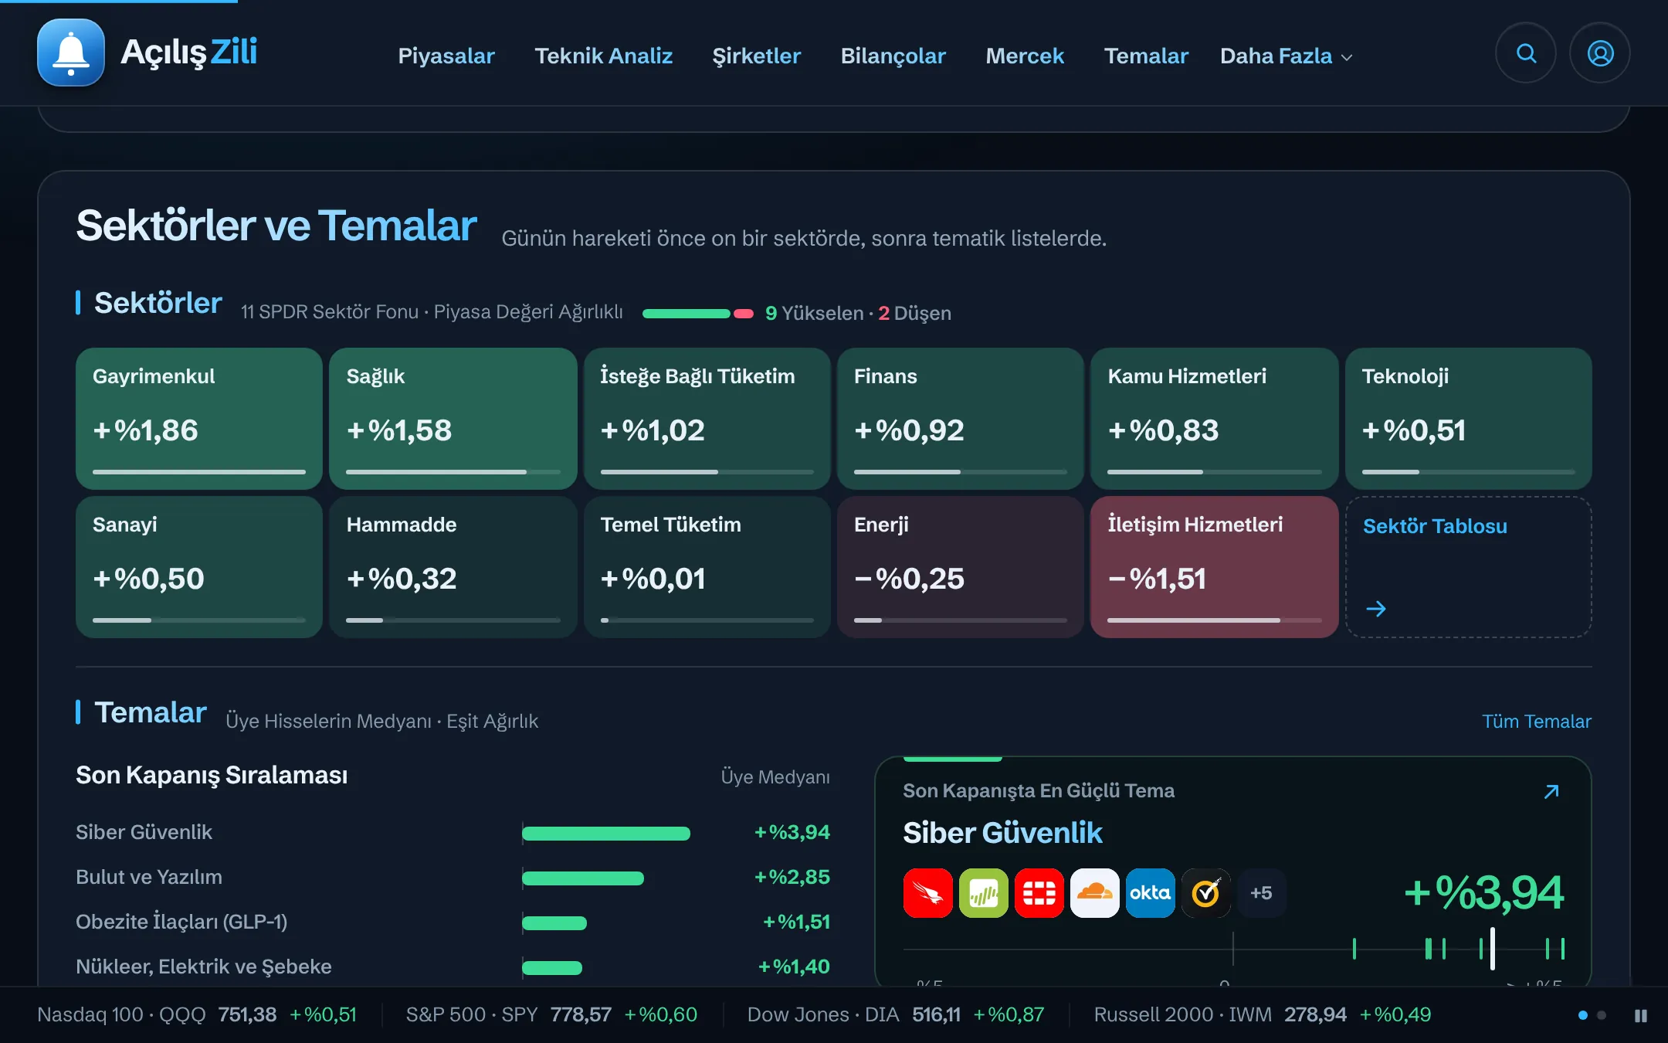Image resolution: width=1668 pixels, height=1043 pixels.
Task: Go to Teknik Analiz
Action: pos(603,56)
